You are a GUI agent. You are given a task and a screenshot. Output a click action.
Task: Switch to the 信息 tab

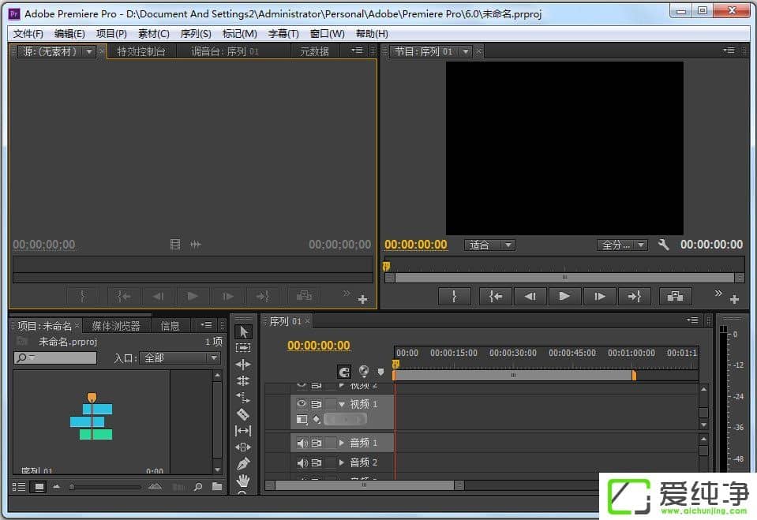170,326
